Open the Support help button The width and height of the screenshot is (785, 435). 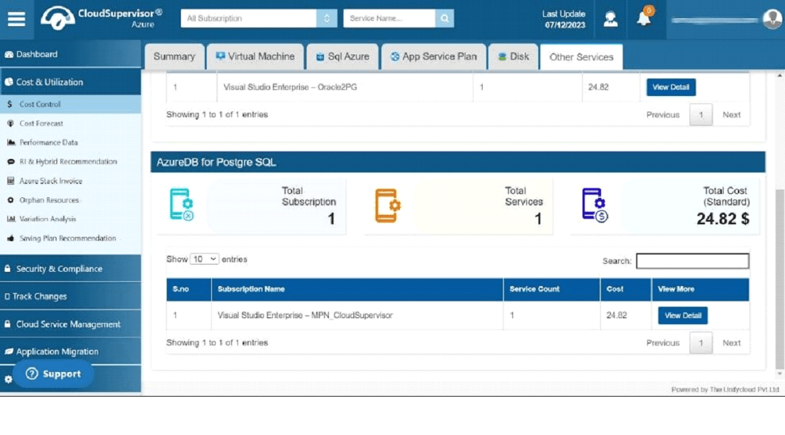click(x=54, y=374)
